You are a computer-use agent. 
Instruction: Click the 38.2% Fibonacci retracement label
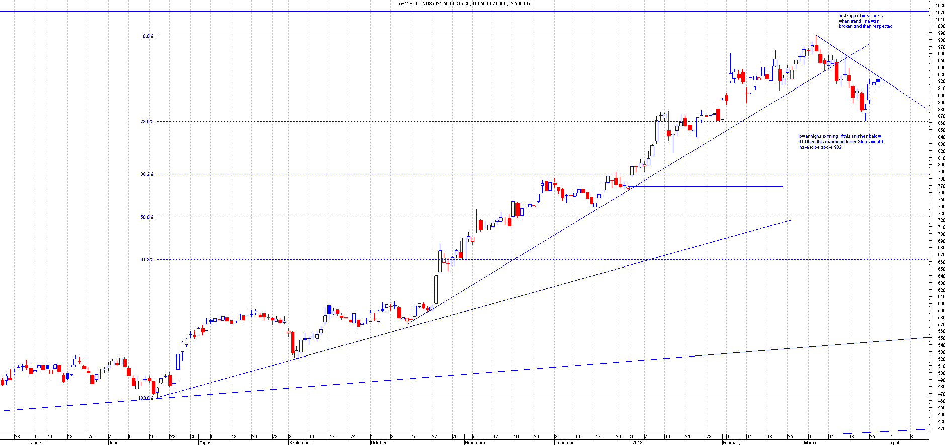click(147, 174)
